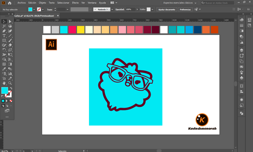Select the Magic Wand tool
Viewport: 253px width, 152px height.
coord(4,26)
